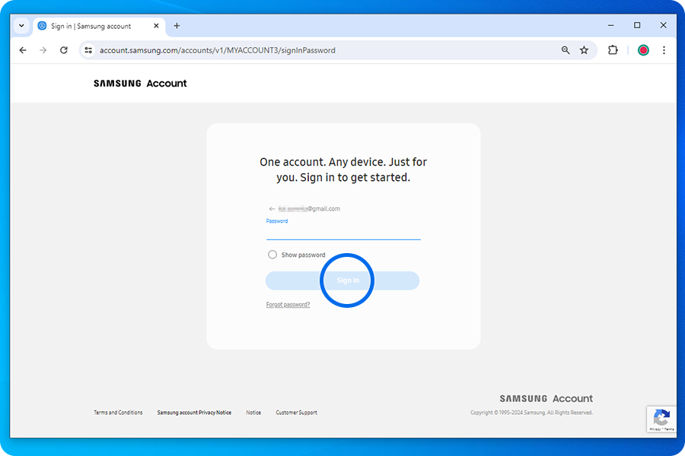Click the Password input field
The width and height of the screenshot is (685, 456).
[x=342, y=234]
